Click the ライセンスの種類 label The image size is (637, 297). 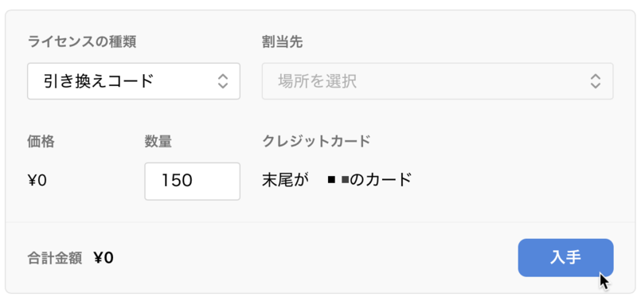pyautogui.click(x=82, y=42)
